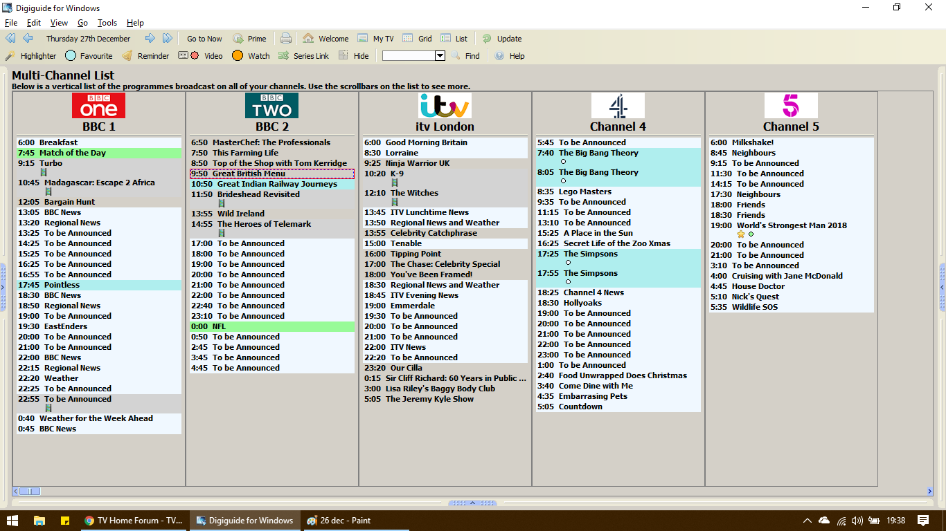Viewport: 946px width, 531px height.
Task: Click the ITV channel logo
Action: tap(445, 106)
